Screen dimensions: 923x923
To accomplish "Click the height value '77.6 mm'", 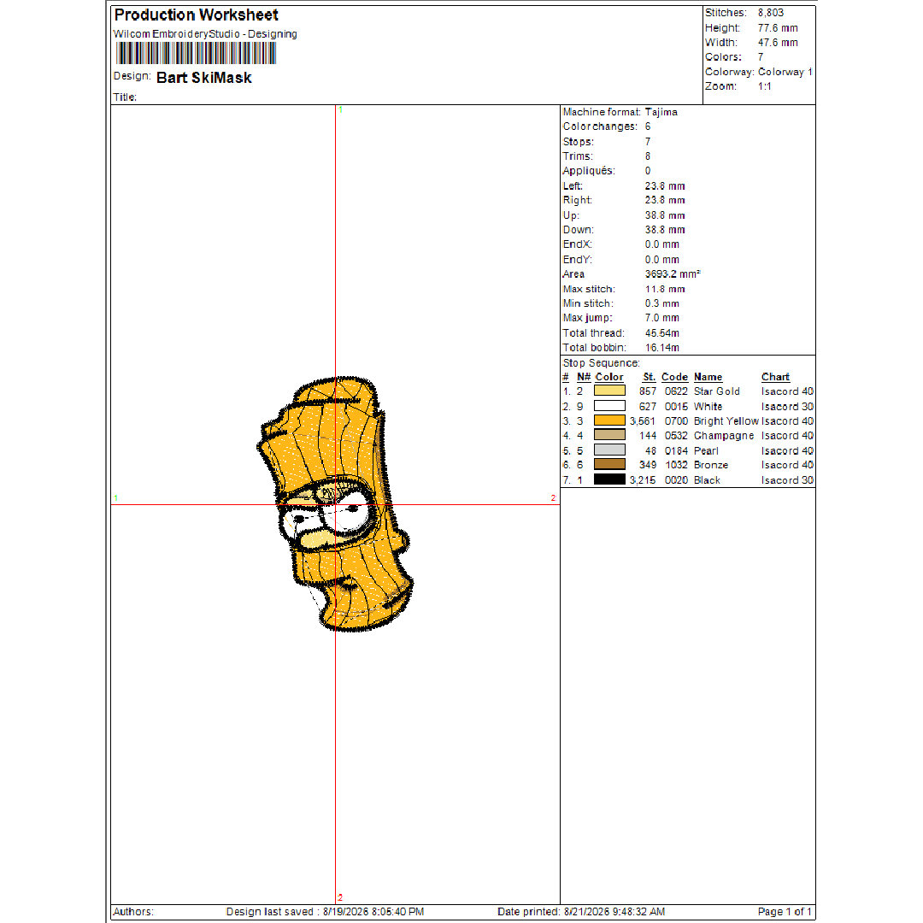I will point(778,27).
